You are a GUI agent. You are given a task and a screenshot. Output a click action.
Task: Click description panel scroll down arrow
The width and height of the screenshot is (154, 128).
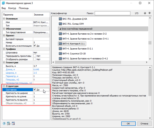click(x=150, y=118)
